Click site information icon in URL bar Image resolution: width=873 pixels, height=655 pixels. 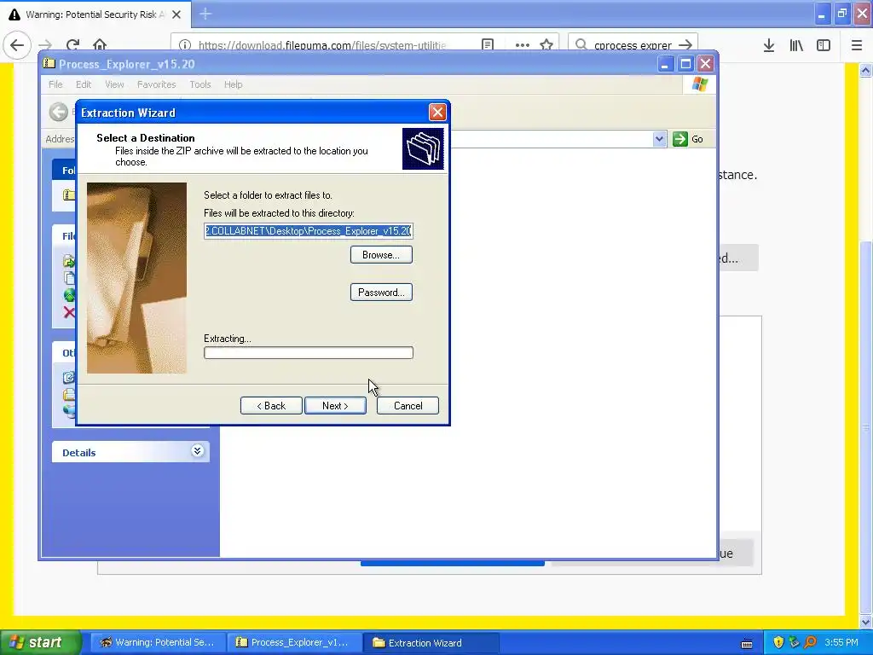[185, 45]
